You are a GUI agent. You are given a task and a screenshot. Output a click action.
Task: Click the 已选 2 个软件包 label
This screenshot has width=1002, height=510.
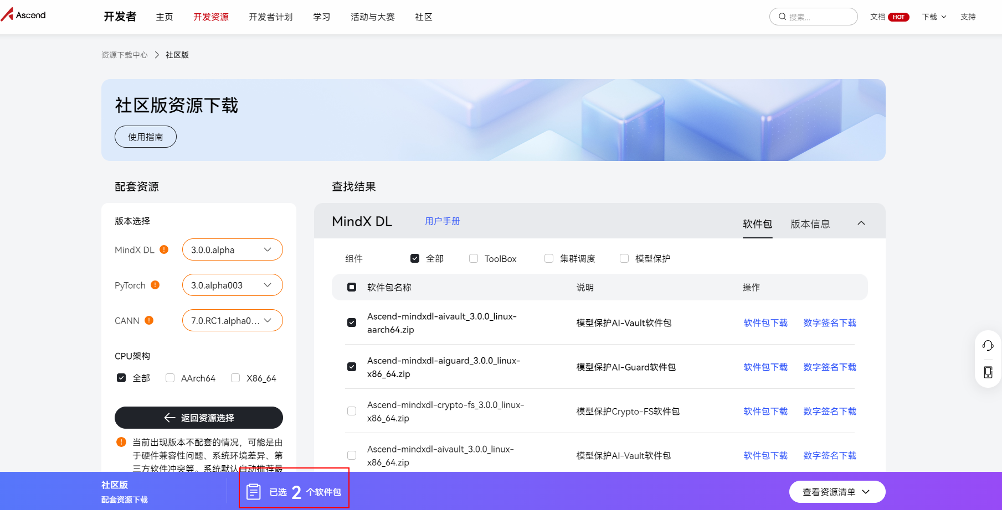[x=305, y=492]
